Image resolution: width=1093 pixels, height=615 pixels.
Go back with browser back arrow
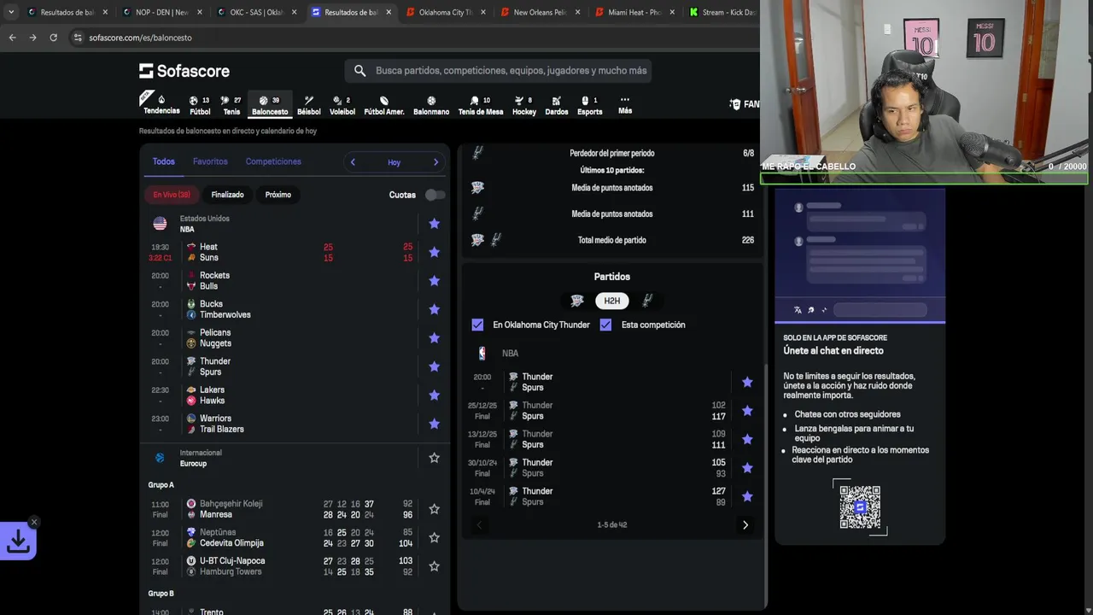[x=12, y=38]
